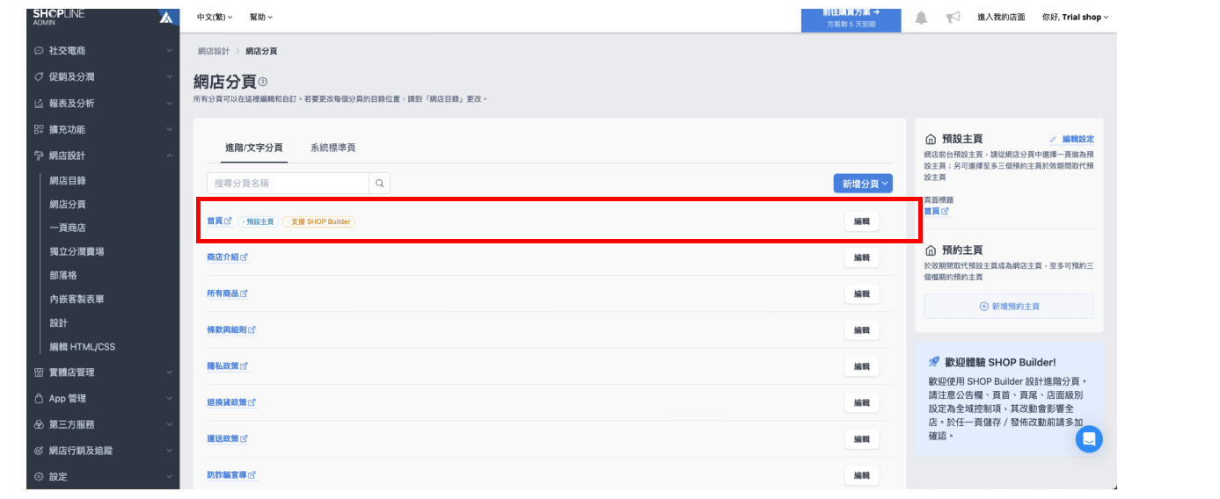The width and height of the screenshot is (1220, 499).
Task: Click the 社交電商 chat icon in sidebar
Action: coord(39,51)
